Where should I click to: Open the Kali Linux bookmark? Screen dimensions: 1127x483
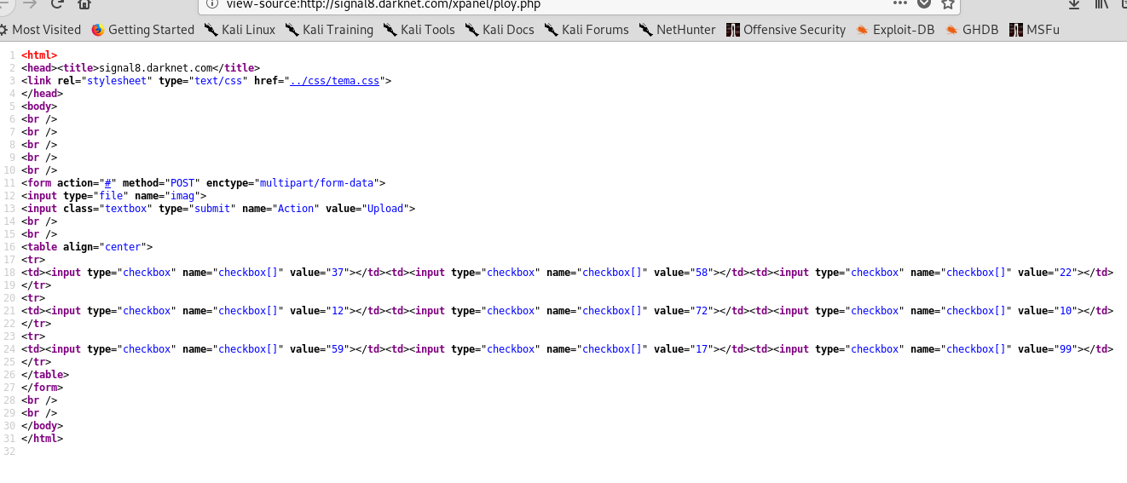pos(240,30)
